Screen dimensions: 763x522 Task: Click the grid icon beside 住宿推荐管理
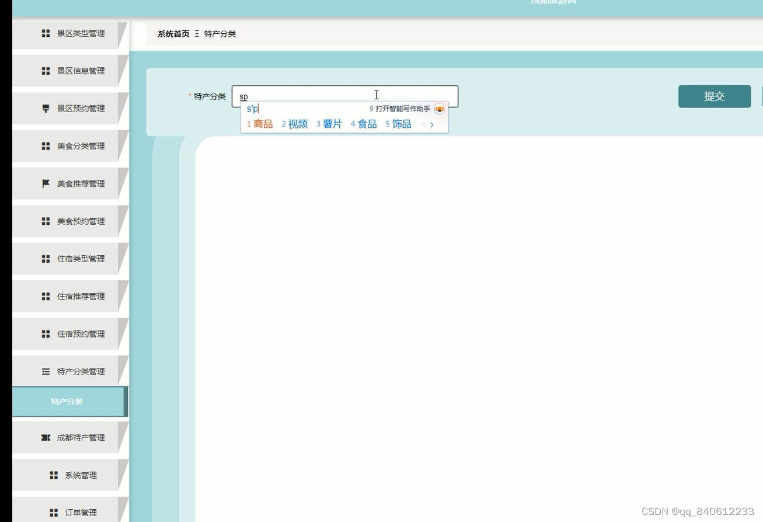click(46, 296)
